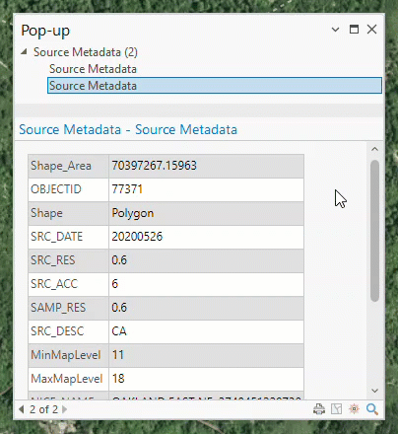Click the SRC_ACC value 6
The height and width of the screenshot is (434, 398).
[114, 284]
